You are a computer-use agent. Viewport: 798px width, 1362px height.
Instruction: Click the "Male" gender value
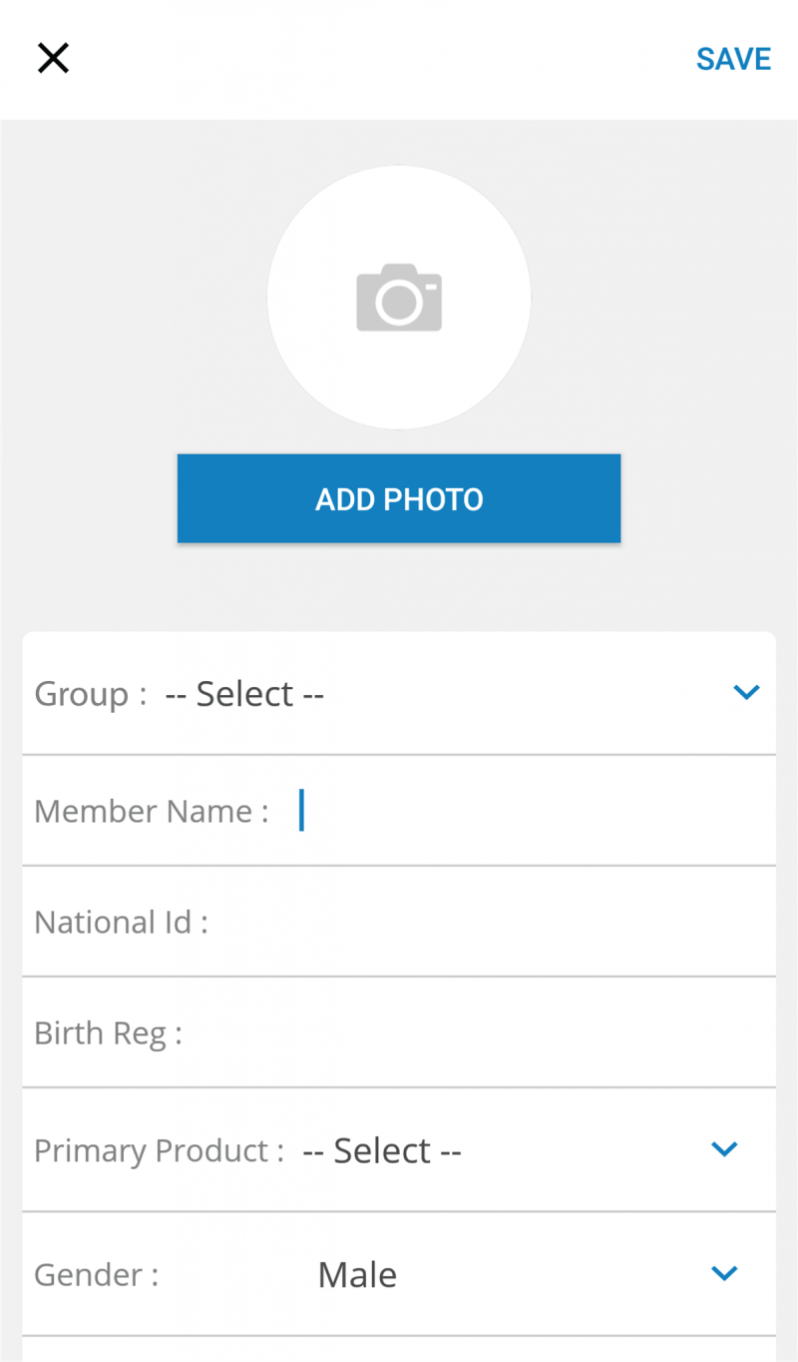point(357,1275)
